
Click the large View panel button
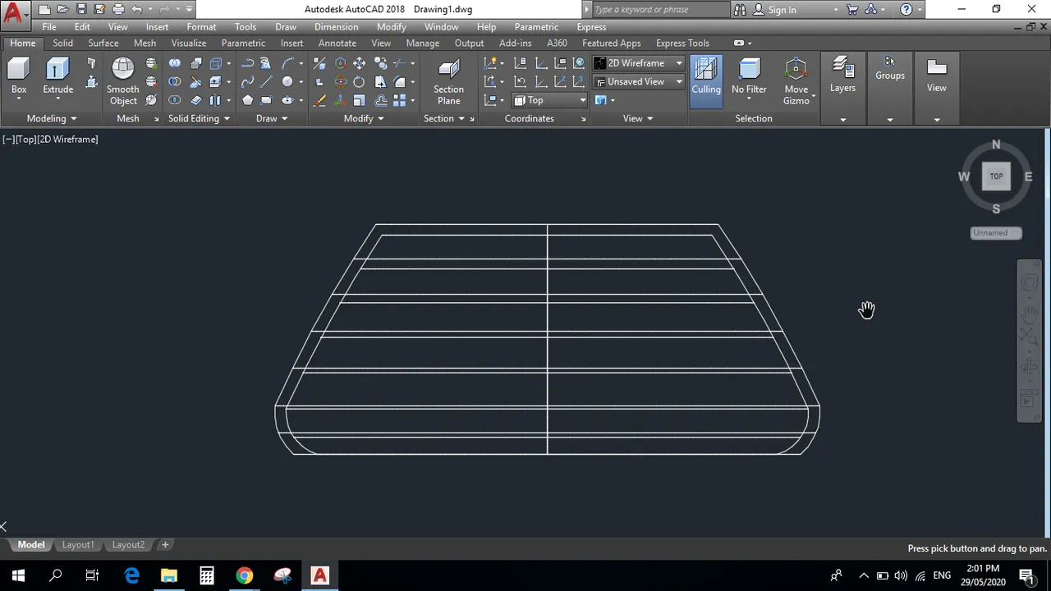tap(937, 75)
